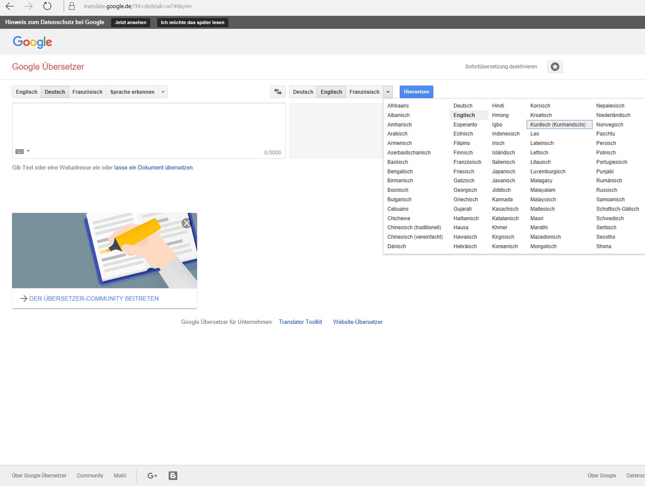Open Translator Toolkit link
This screenshot has width=645, height=486.
pos(300,322)
